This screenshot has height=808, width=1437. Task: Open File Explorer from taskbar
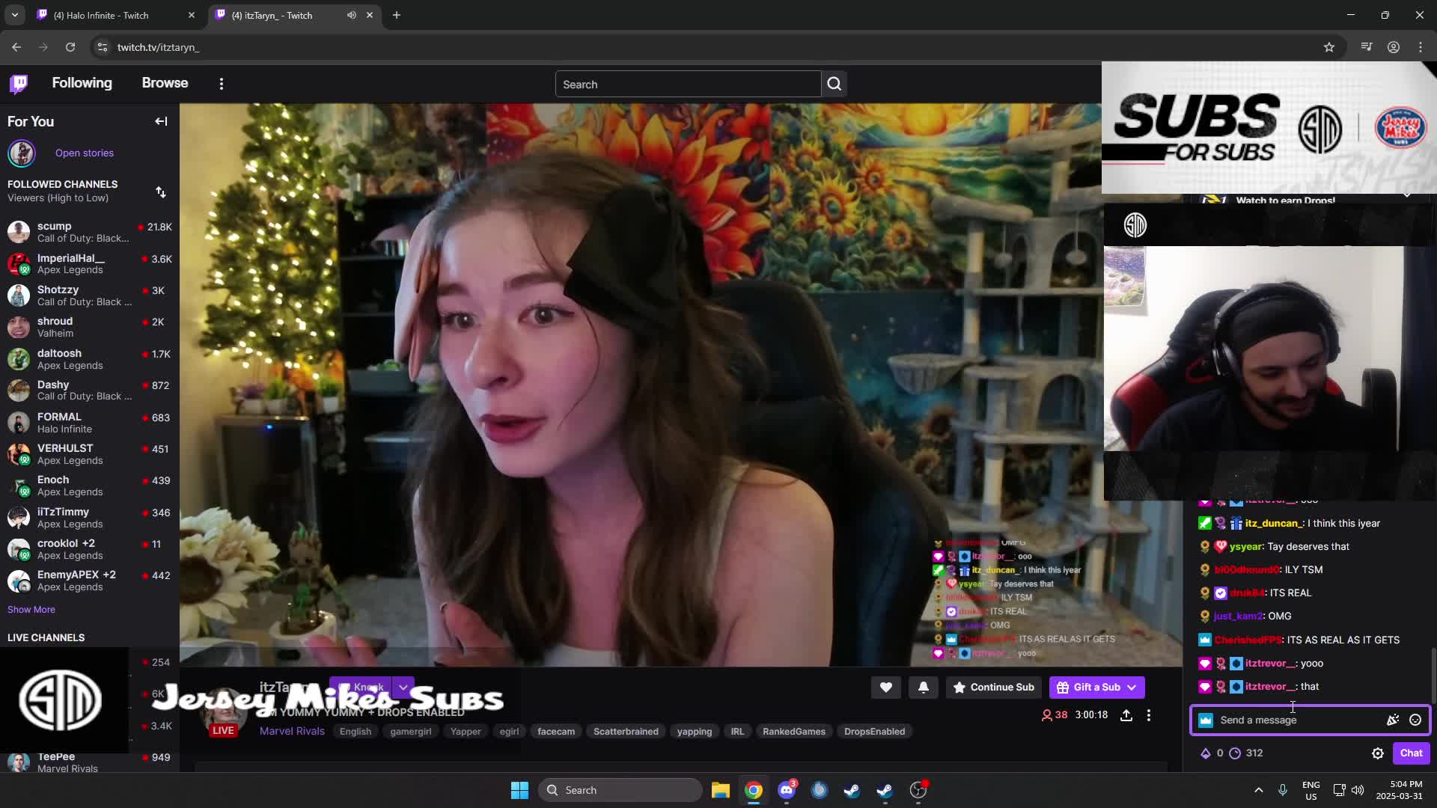(x=720, y=790)
